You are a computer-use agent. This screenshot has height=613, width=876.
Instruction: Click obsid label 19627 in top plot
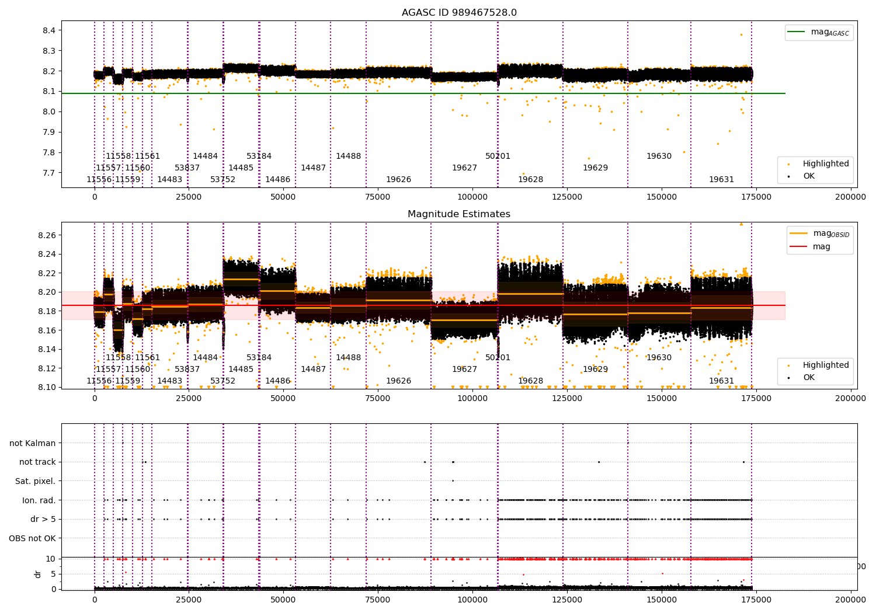click(x=464, y=168)
